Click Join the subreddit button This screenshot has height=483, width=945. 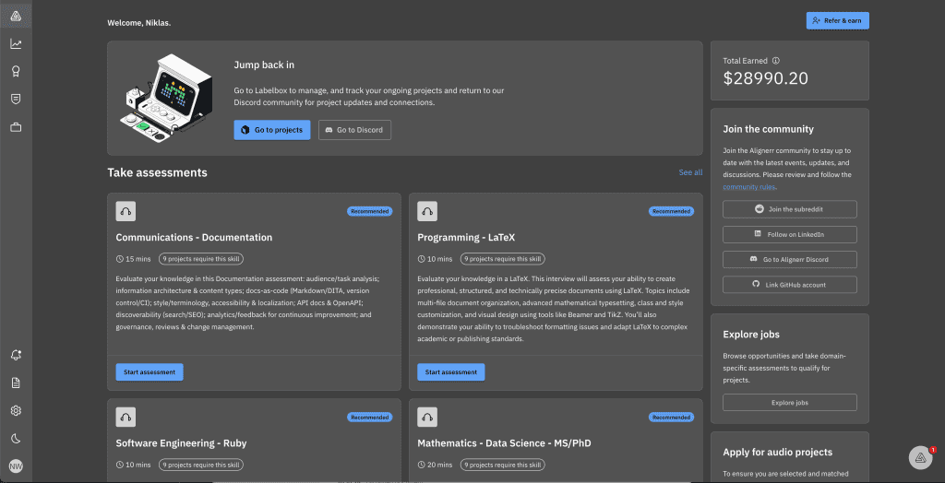[x=790, y=209]
